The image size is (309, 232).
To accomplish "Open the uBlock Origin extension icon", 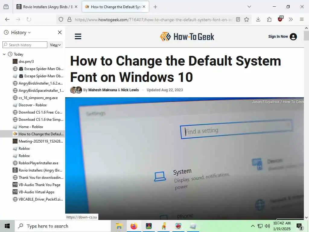I will (x=280, y=19).
